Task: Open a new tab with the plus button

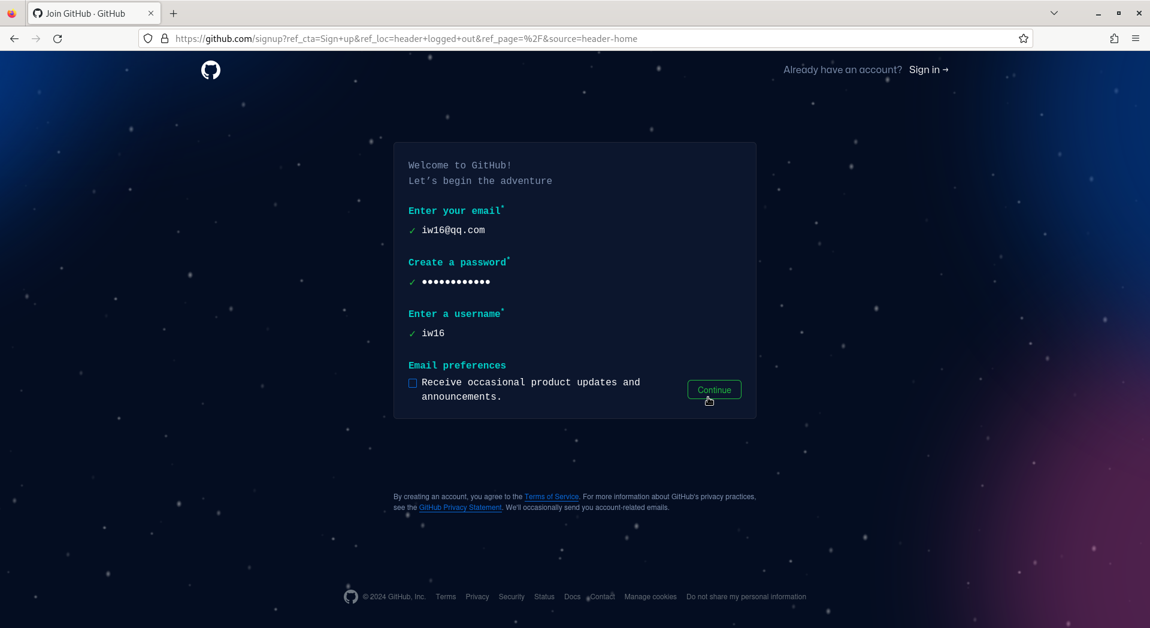Action: 174,13
